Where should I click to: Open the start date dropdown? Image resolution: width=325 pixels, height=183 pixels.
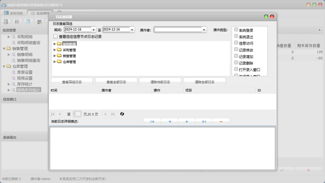(x=94, y=30)
